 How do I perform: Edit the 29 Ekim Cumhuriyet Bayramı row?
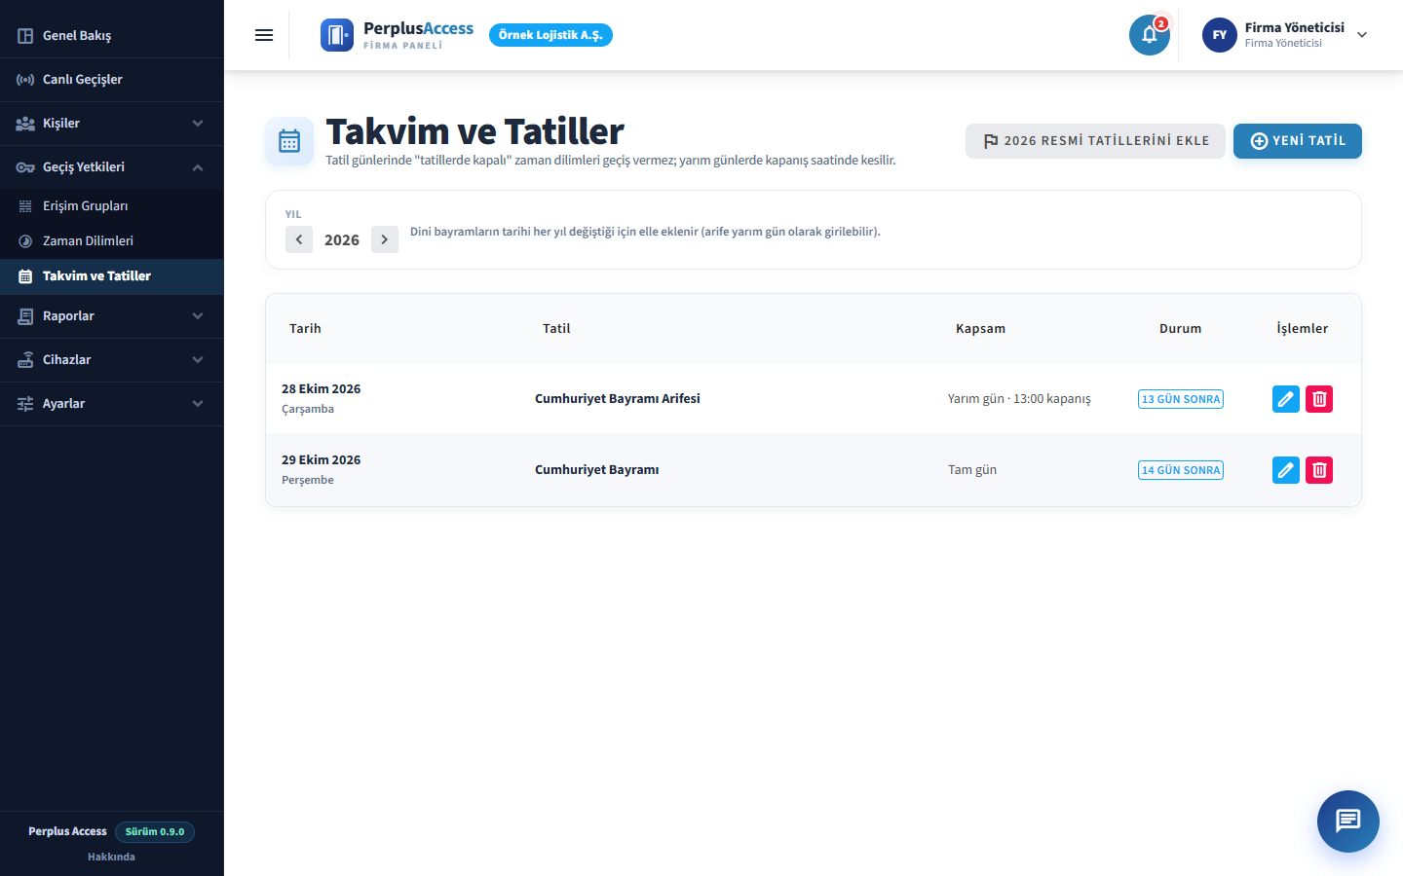(1286, 470)
